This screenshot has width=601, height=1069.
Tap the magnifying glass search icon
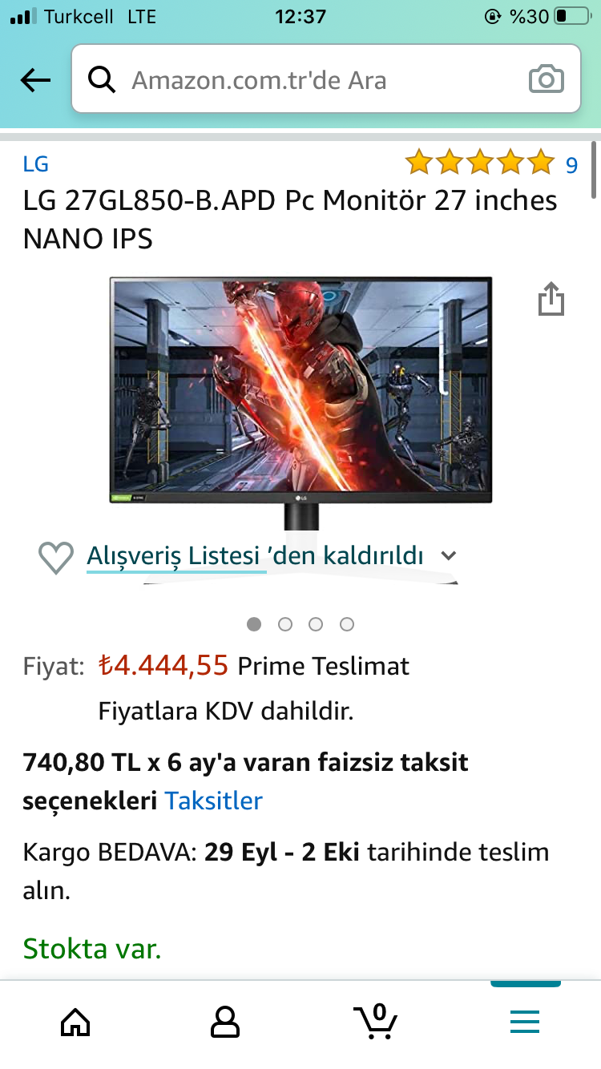(102, 80)
